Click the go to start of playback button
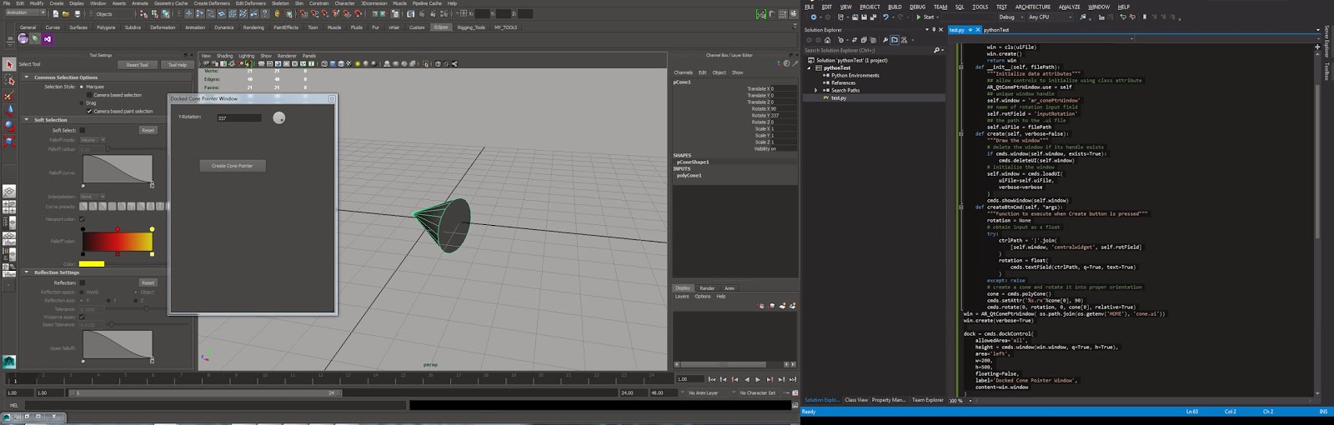This screenshot has width=1334, height=425. [712, 379]
